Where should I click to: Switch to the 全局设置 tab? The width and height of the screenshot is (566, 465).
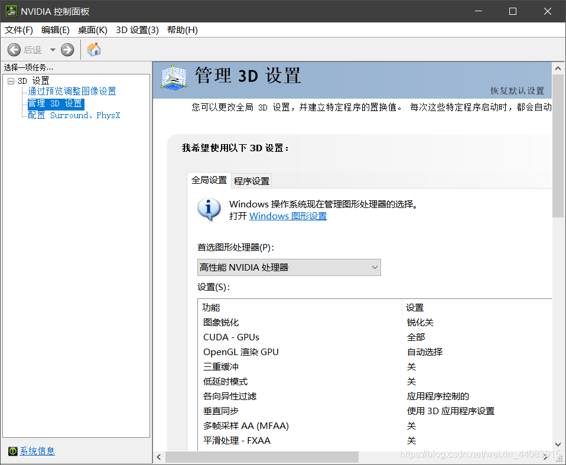click(x=209, y=180)
